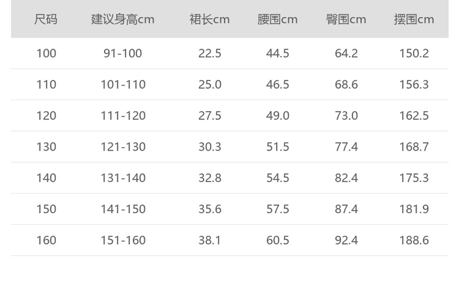Select waist value 51.5
This screenshot has width=459, height=281.
278,147
